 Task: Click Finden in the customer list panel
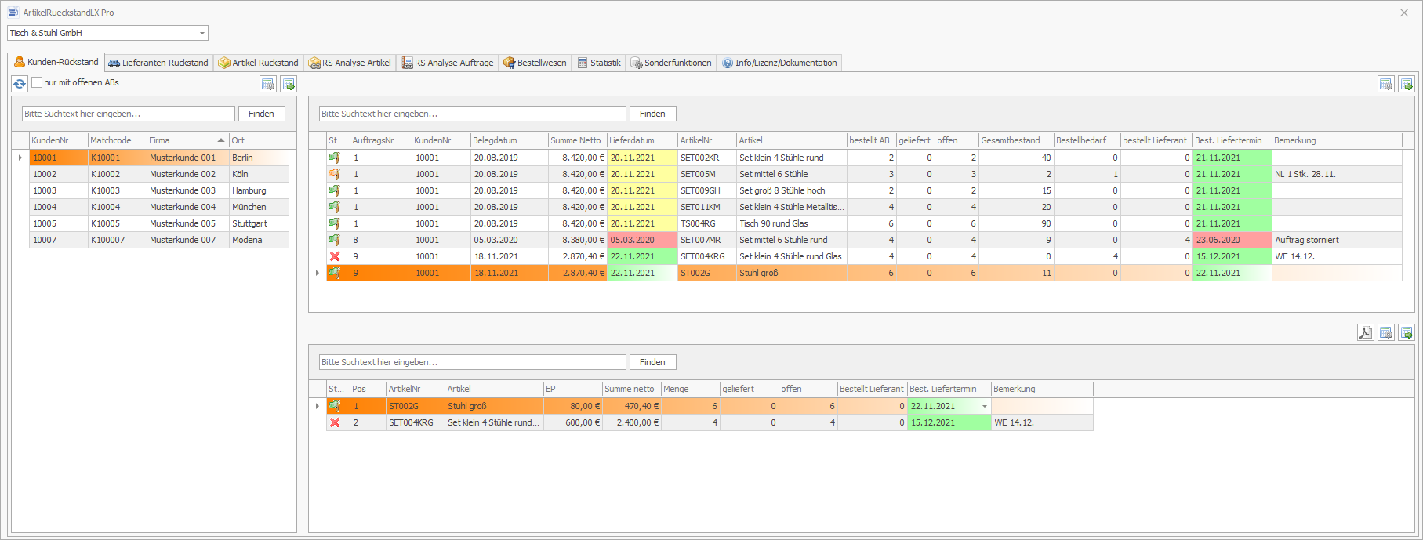[261, 114]
